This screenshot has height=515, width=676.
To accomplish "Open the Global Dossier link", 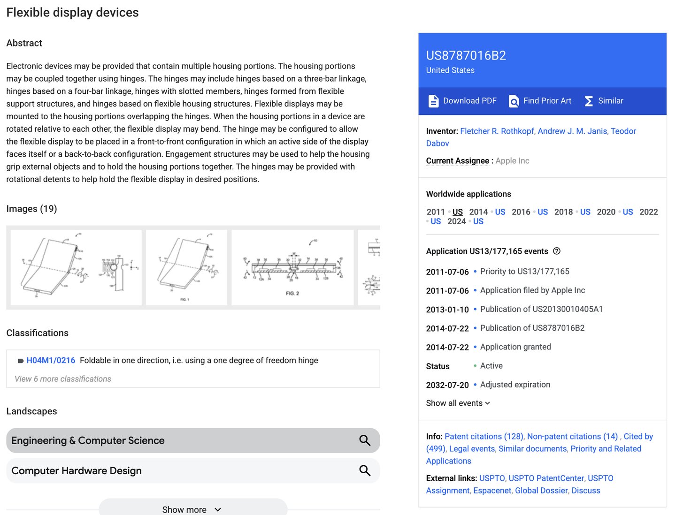I will pos(541,490).
